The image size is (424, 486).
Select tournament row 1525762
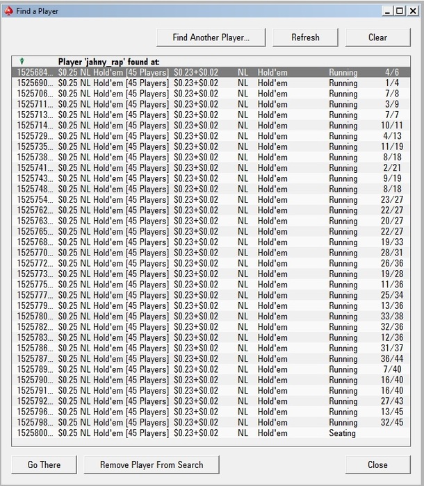click(x=211, y=210)
